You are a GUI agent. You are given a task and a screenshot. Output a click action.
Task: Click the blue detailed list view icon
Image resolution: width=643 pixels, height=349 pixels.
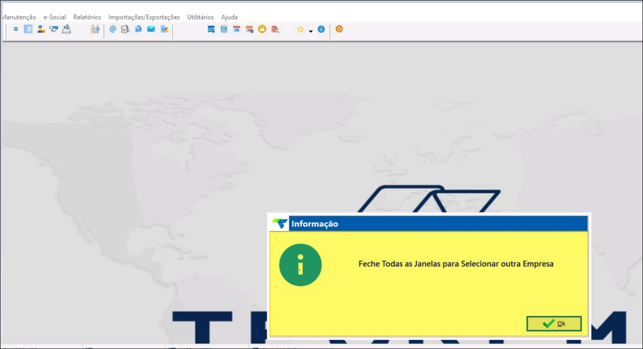[28, 29]
